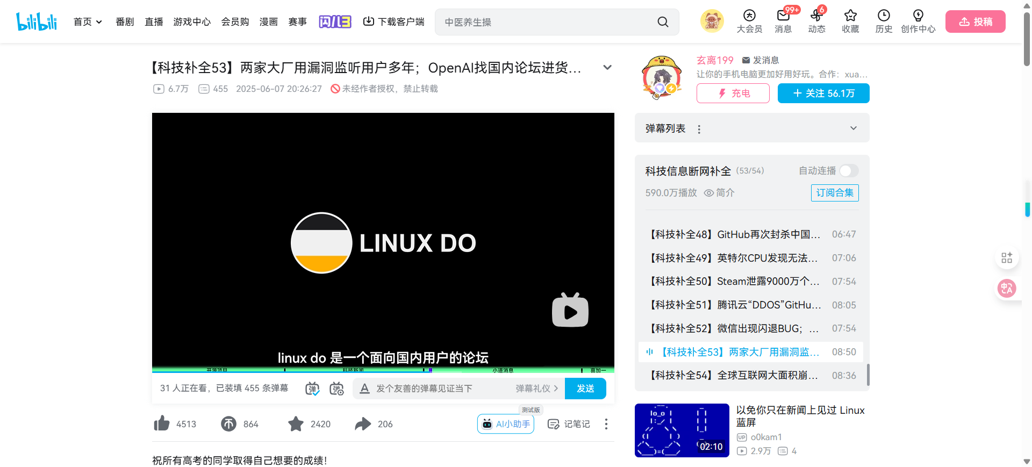
Task: Open uploader 玄离199 avatar
Action: (x=662, y=78)
